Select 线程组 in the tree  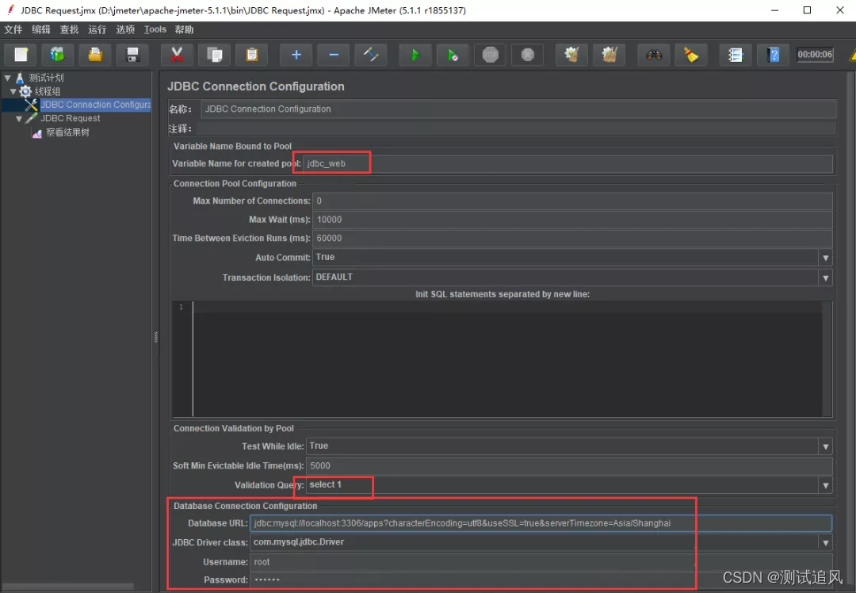coord(48,91)
